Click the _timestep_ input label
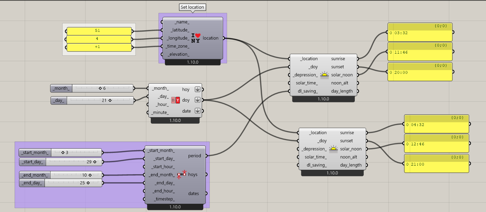The width and height of the screenshot is (486, 212). pos(163,199)
